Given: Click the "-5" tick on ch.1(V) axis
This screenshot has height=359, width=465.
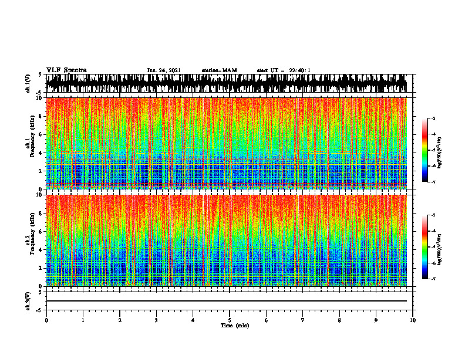Looking at the screenshot, I should tap(39, 92).
